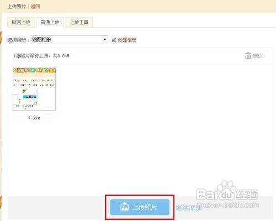Screen dimensions: 276x221
Task: Click the 继续添加 link
Action: pyautogui.click(x=189, y=208)
